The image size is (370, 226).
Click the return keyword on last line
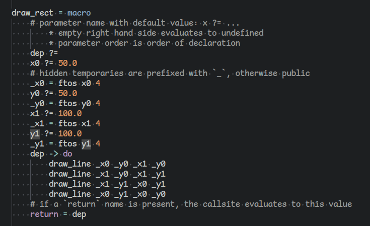(x=44, y=214)
